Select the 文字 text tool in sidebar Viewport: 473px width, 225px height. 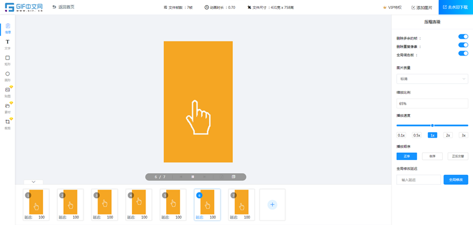pos(8,44)
